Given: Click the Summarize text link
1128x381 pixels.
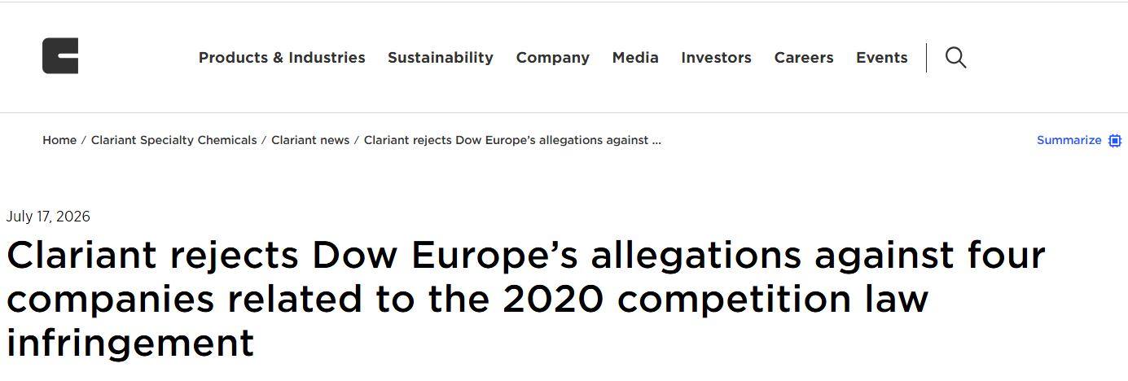Looking at the screenshot, I should pos(1069,140).
